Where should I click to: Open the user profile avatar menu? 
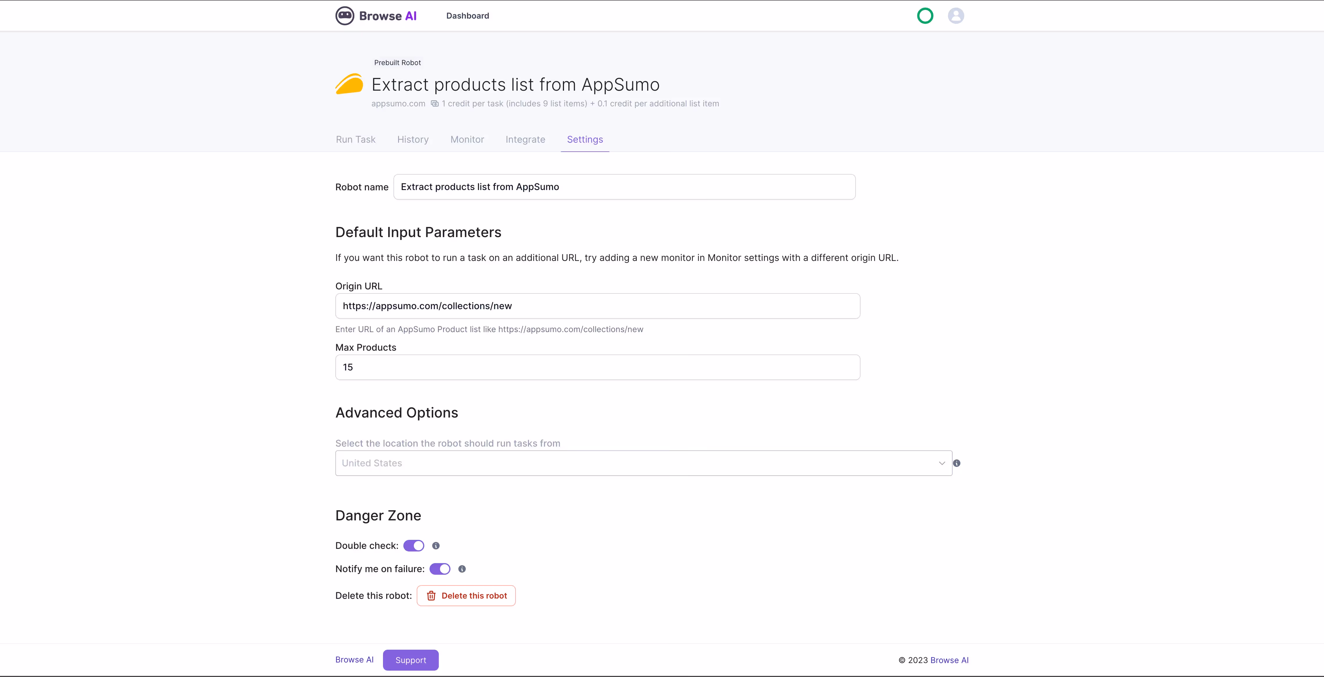956,15
